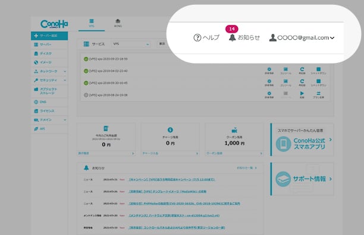
Task: Click シャットダウン for vps-2019-04-02-23-40
Action: click(x=319, y=71)
